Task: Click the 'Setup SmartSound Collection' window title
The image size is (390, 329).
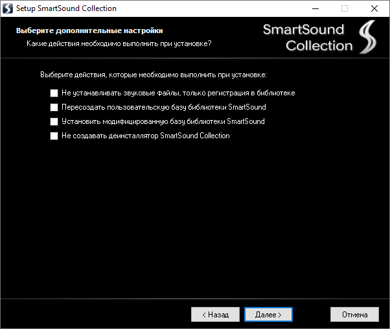Action: pyautogui.click(x=66, y=8)
